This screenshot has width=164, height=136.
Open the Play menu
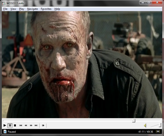tap(22, 9)
